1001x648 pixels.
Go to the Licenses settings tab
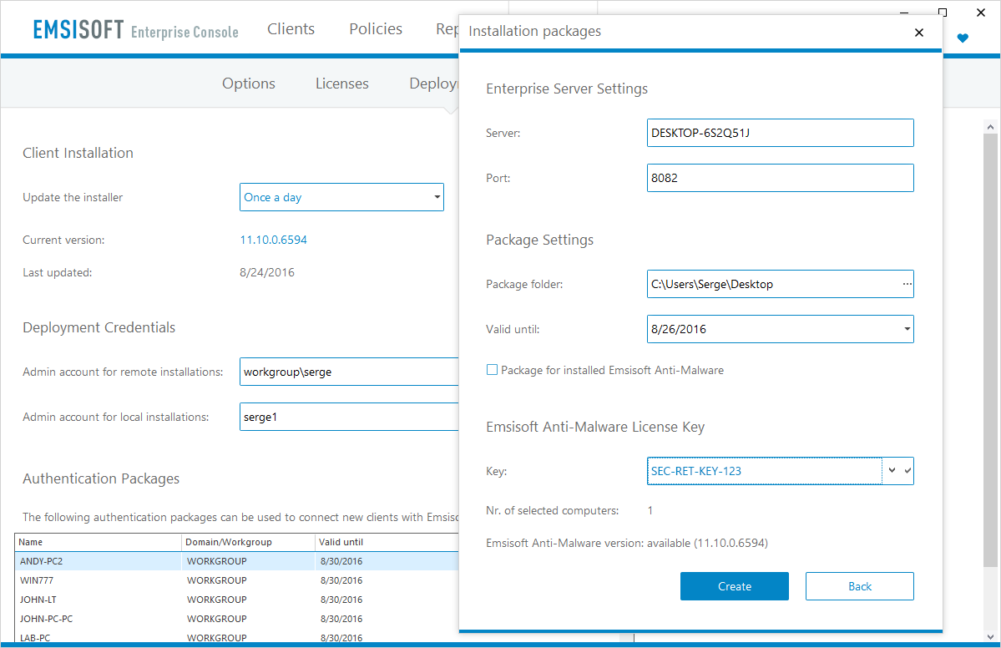(x=341, y=84)
